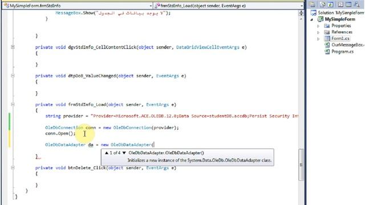Show next overload with the down arrow
The height and width of the screenshot is (205, 365).
click(124, 153)
